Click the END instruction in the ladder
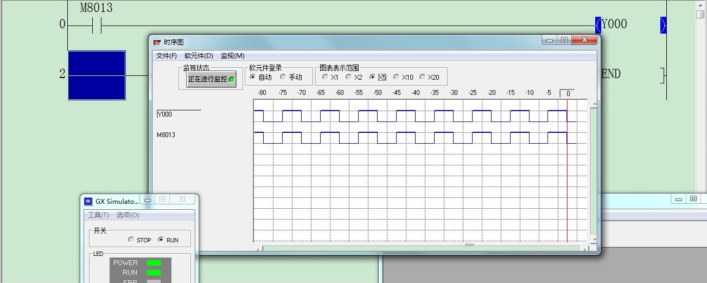 [611, 74]
